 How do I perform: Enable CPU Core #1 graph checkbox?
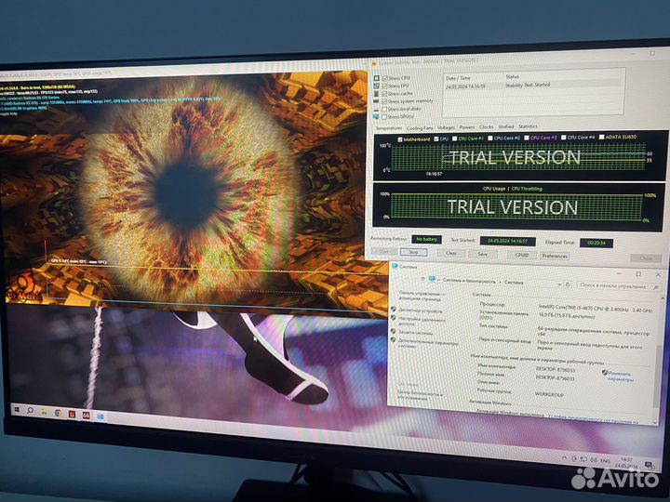(455, 139)
